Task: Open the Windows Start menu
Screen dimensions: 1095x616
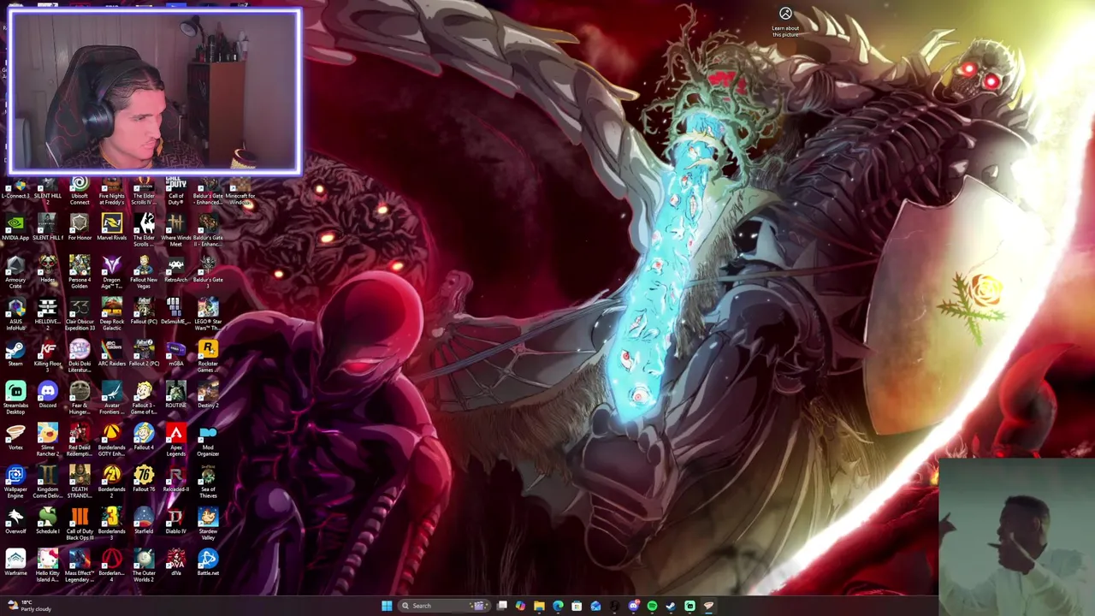Action: (387, 606)
